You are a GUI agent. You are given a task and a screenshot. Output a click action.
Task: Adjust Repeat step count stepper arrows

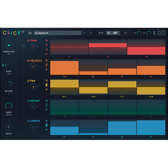tap(38, 106)
